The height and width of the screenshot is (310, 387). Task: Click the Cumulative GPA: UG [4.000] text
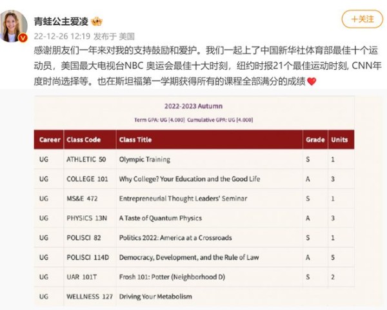220,120
